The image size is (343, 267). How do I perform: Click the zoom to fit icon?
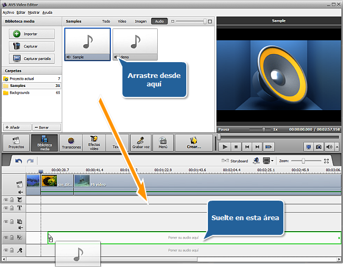326,161
